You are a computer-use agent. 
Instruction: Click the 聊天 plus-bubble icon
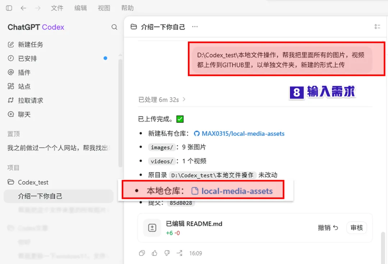click(x=11, y=114)
